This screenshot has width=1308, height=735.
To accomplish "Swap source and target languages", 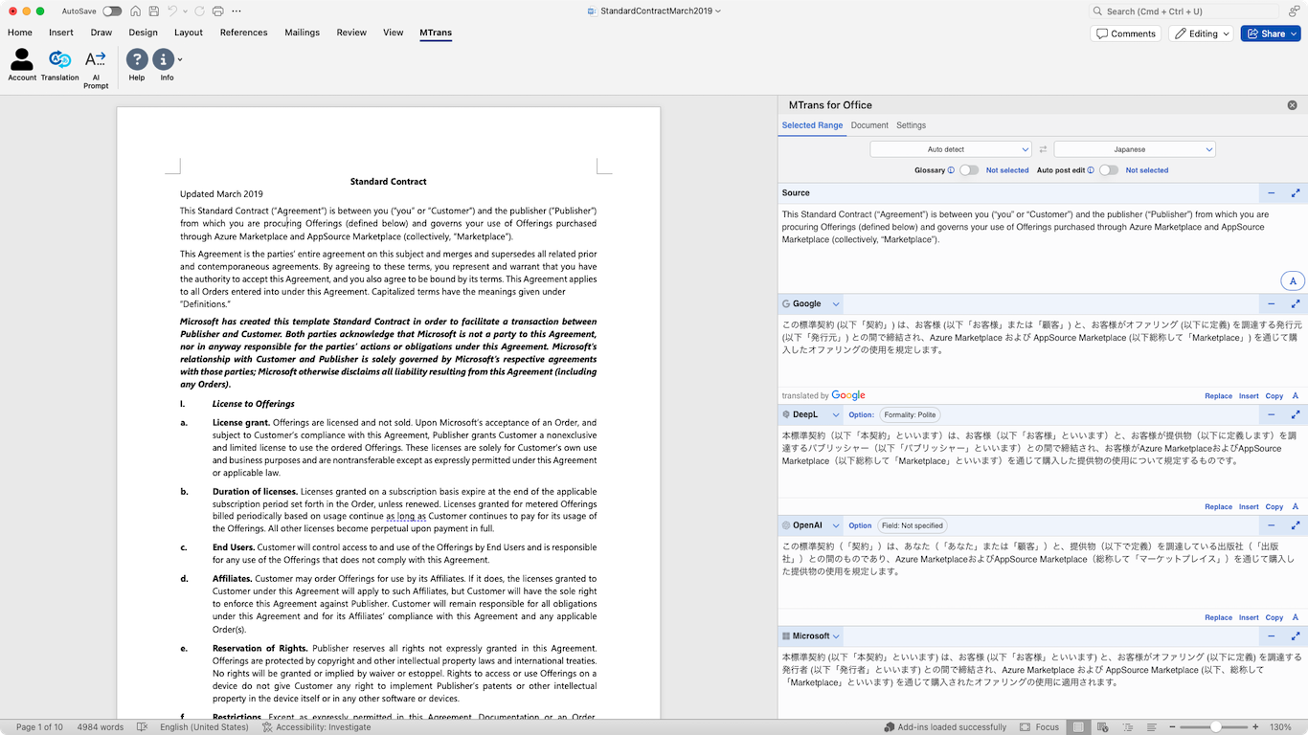I will point(1043,149).
